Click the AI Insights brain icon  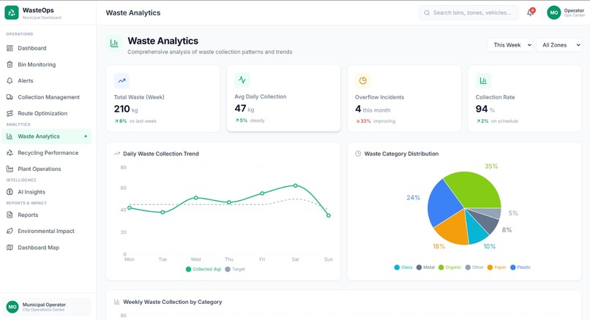[x=10, y=192]
